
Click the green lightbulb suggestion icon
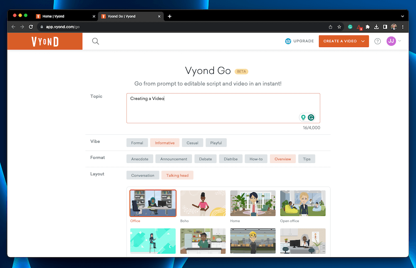coord(303,117)
